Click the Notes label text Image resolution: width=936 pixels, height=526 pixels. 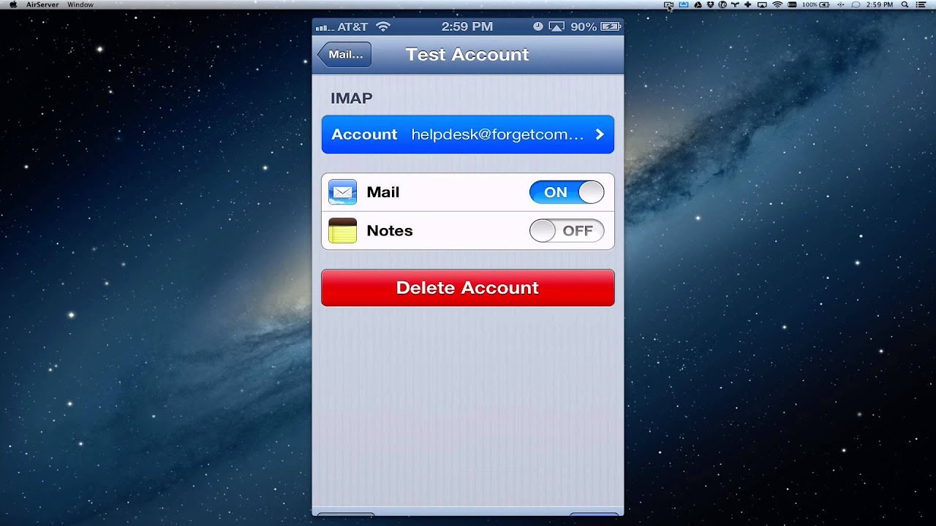coord(390,231)
